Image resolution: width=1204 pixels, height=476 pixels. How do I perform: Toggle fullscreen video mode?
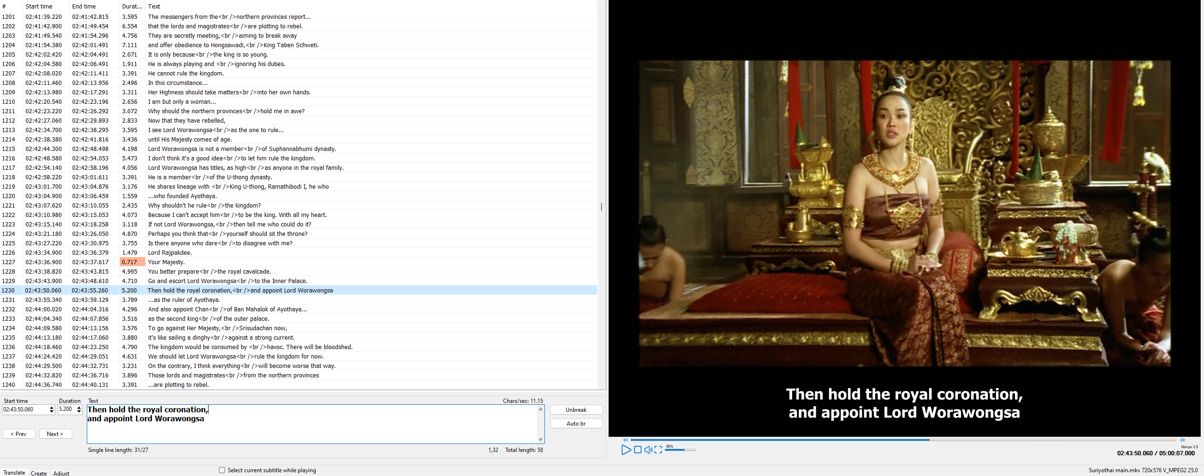point(658,450)
